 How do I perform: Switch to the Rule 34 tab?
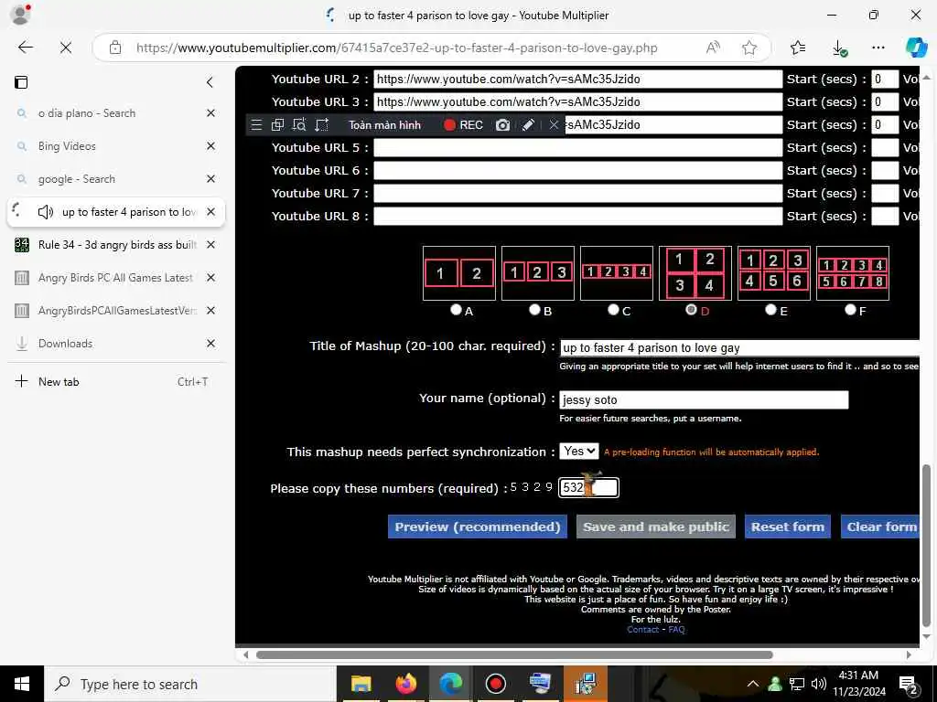(x=116, y=245)
